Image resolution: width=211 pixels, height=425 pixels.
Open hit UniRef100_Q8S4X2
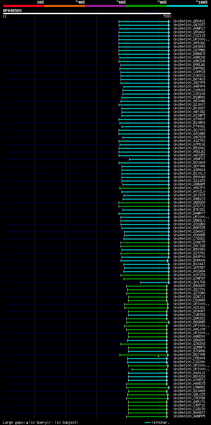(189, 21)
